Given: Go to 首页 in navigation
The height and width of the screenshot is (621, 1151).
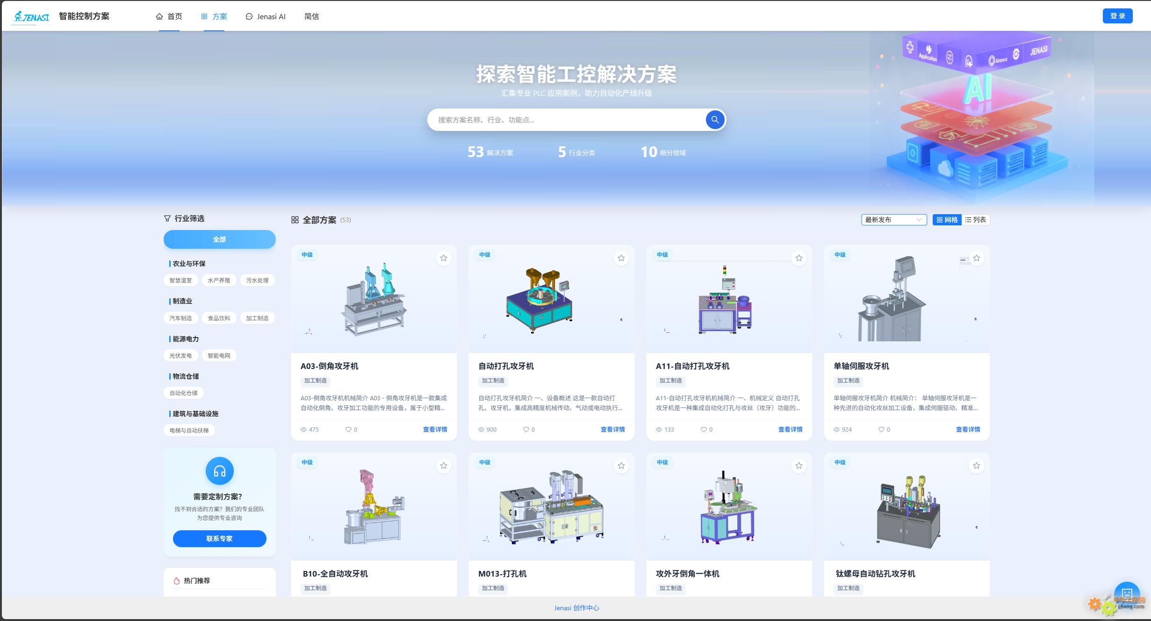Looking at the screenshot, I should (x=169, y=16).
